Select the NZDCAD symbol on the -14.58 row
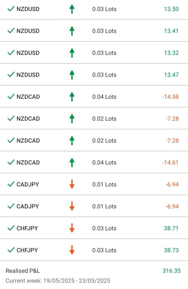This screenshot has height=289, width=188. click(x=28, y=97)
